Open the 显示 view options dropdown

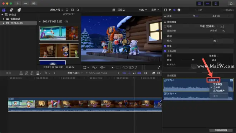pyautogui.click(x=155, y=10)
